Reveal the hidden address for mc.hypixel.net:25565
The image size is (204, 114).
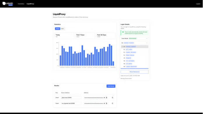[x=104, y=103]
